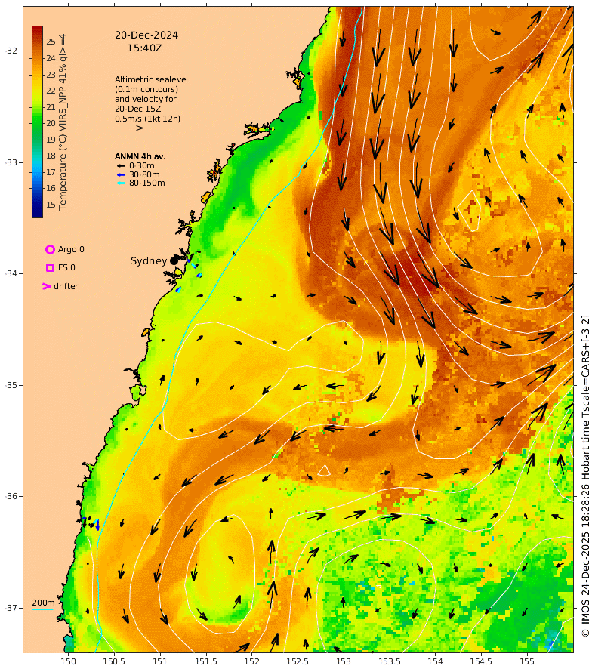Click the '0.5m/s (1kt 12h)' caption

[147, 119]
